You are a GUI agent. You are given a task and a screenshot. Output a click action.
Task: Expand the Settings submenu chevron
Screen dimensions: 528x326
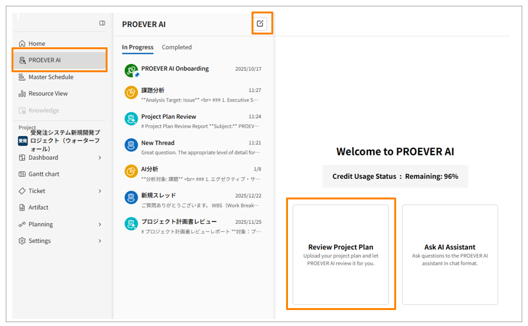(100, 241)
